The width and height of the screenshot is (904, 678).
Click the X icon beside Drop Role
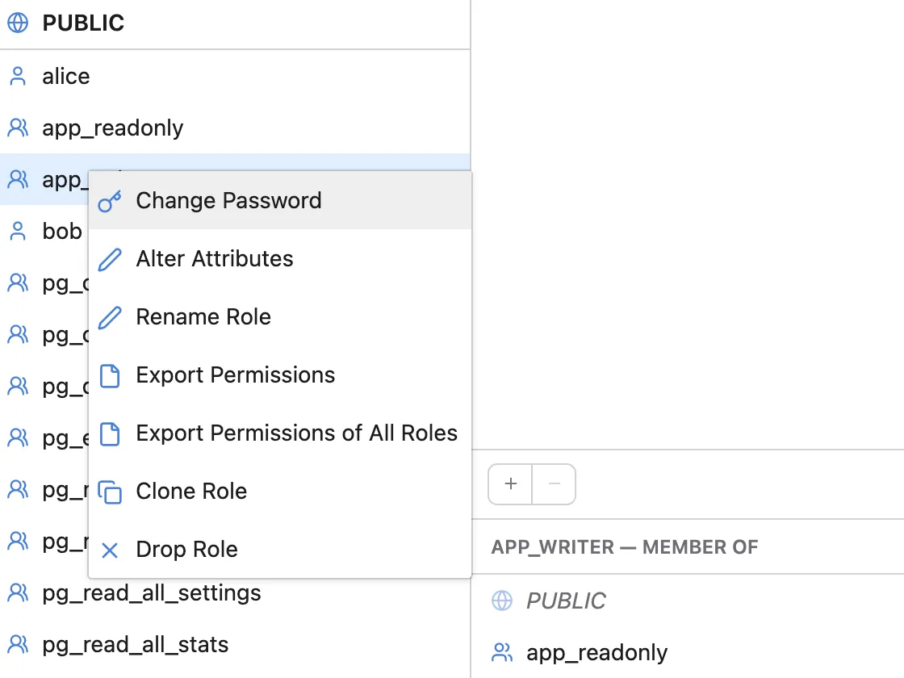point(110,550)
